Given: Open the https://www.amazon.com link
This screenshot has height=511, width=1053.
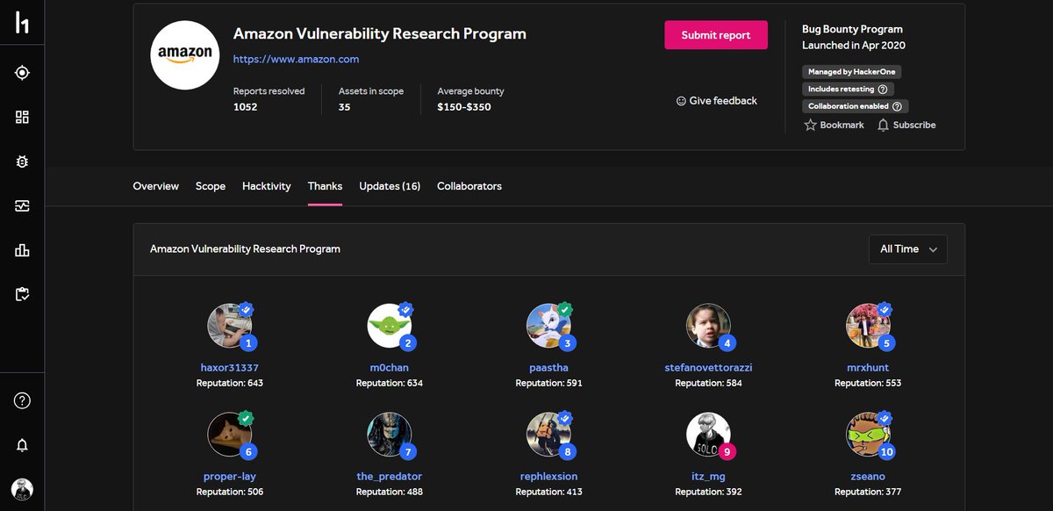Looking at the screenshot, I should (x=296, y=59).
